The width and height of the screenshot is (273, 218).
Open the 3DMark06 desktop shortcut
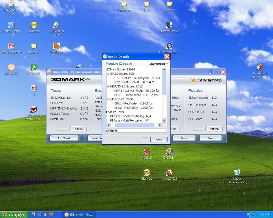(x=11, y=69)
